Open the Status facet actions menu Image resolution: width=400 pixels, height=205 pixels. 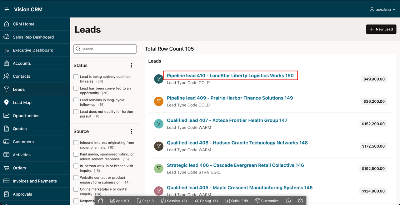click(x=132, y=65)
